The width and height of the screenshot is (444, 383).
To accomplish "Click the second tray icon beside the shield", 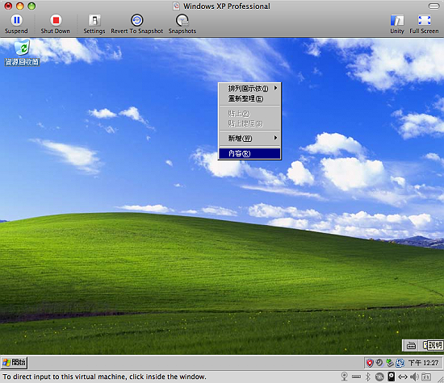I will click(x=379, y=363).
